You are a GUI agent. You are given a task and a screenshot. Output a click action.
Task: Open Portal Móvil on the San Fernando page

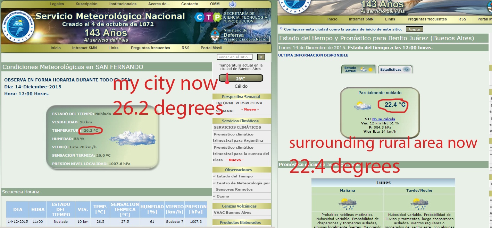[211, 48]
